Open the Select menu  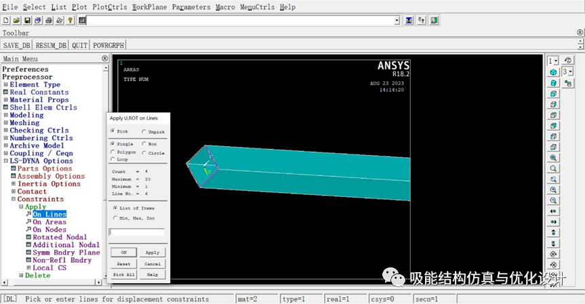[x=35, y=7]
